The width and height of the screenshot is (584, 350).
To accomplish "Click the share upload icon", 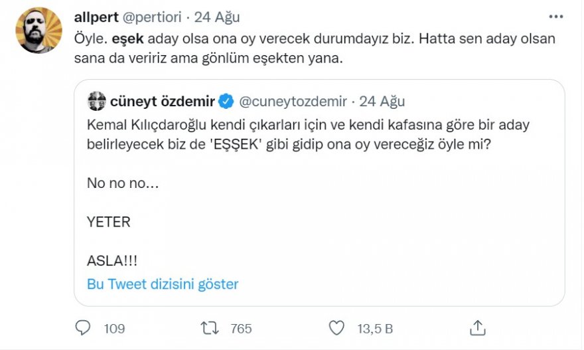I will 478,327.
